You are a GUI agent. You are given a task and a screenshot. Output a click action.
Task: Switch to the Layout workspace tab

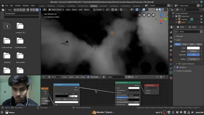coord(42,6)
